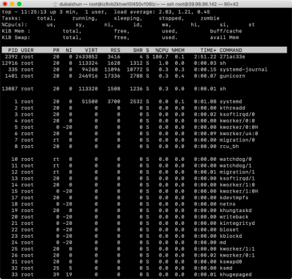Click the systemd process command
Screen dimensions: 292x279
coord(230,101)
